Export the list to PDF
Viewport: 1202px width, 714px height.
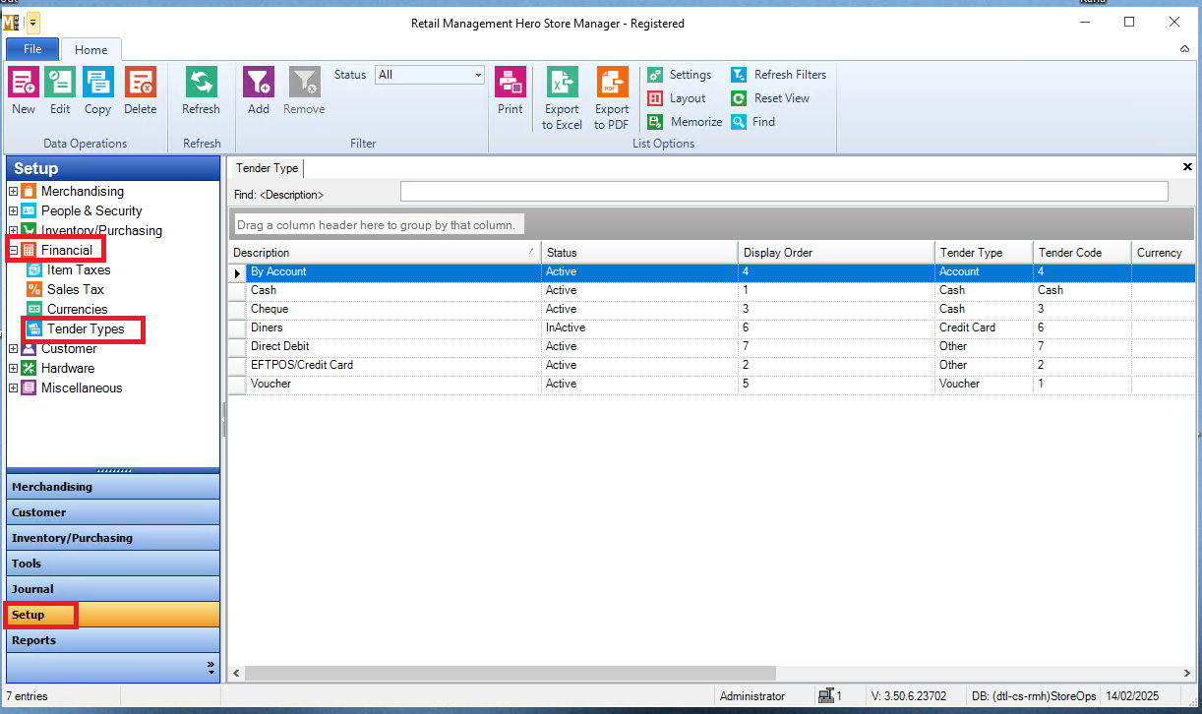(x=612, y=98)
